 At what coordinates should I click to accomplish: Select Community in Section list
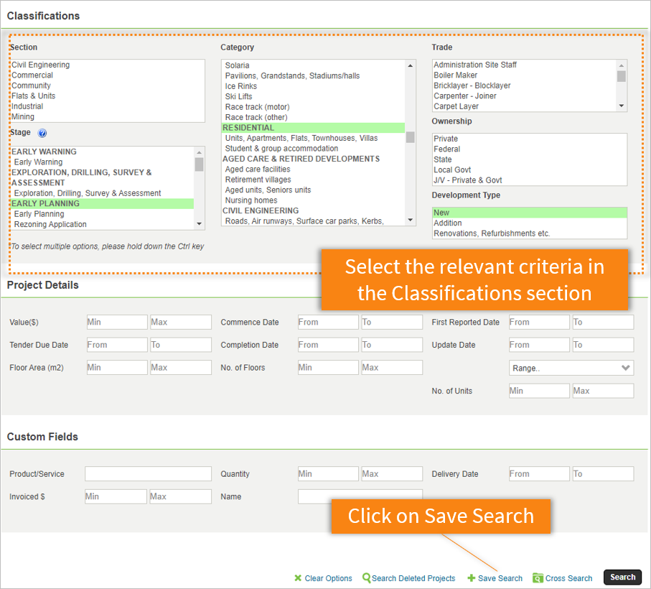tap(107, 85)
